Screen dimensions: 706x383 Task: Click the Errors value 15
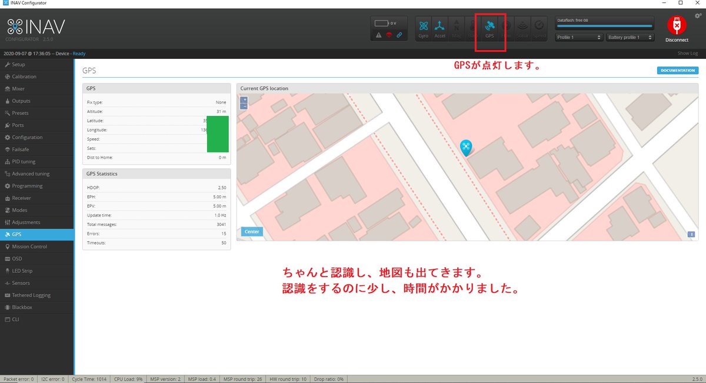click(x=224, y=234)
